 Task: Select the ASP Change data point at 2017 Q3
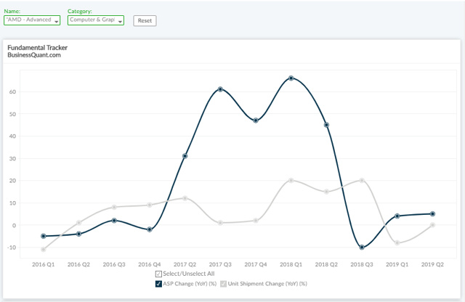[220, 89]
